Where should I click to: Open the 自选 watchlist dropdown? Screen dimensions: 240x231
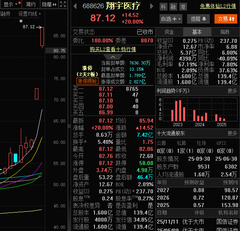[171, 19]
